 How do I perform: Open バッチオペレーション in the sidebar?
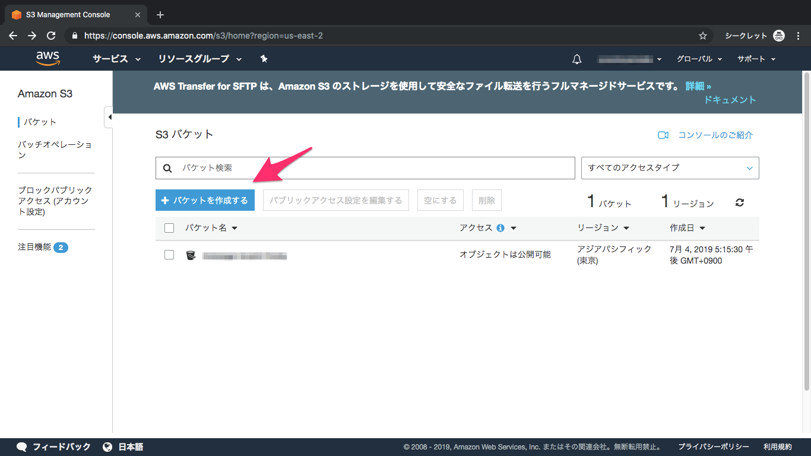[55, 150]
